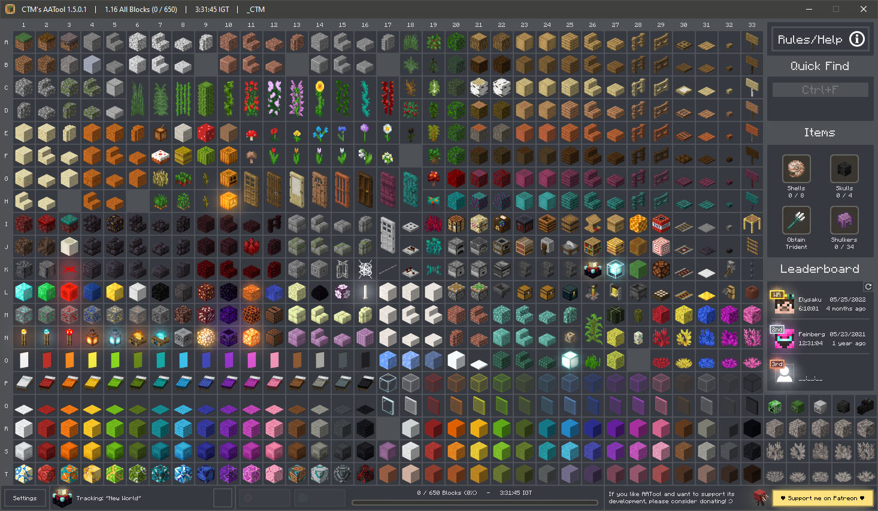Select the honeycomb block icon
This screenshot has width=878, height=511.
pos(638,224)
